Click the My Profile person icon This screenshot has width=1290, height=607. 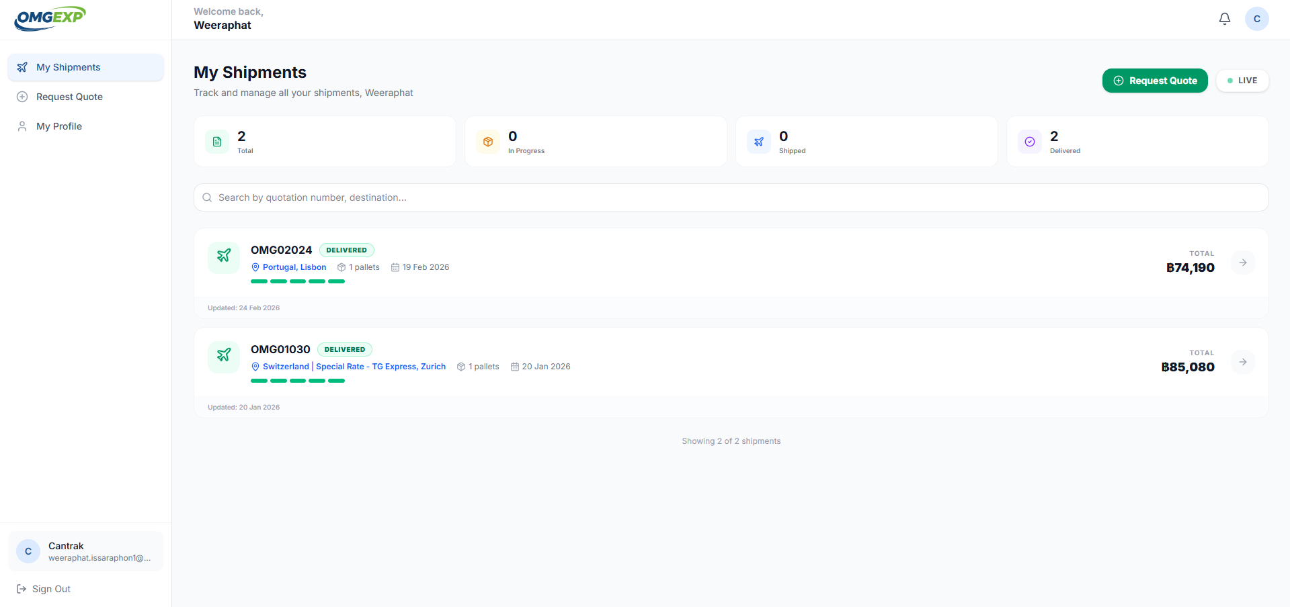coord(22,126)
